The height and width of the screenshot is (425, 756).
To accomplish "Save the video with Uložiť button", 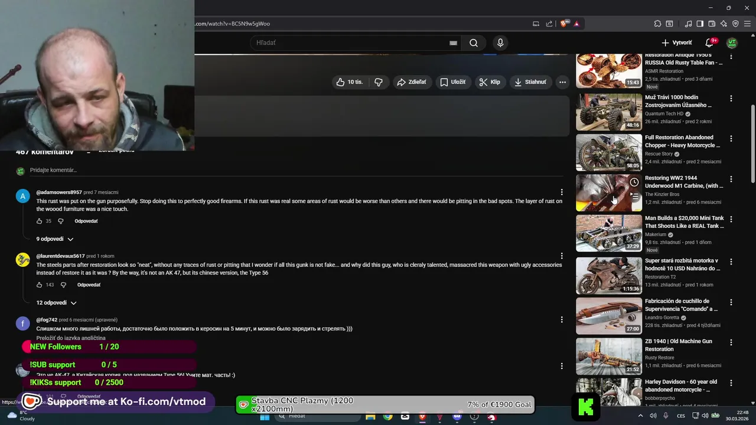I will click(453, 82).
